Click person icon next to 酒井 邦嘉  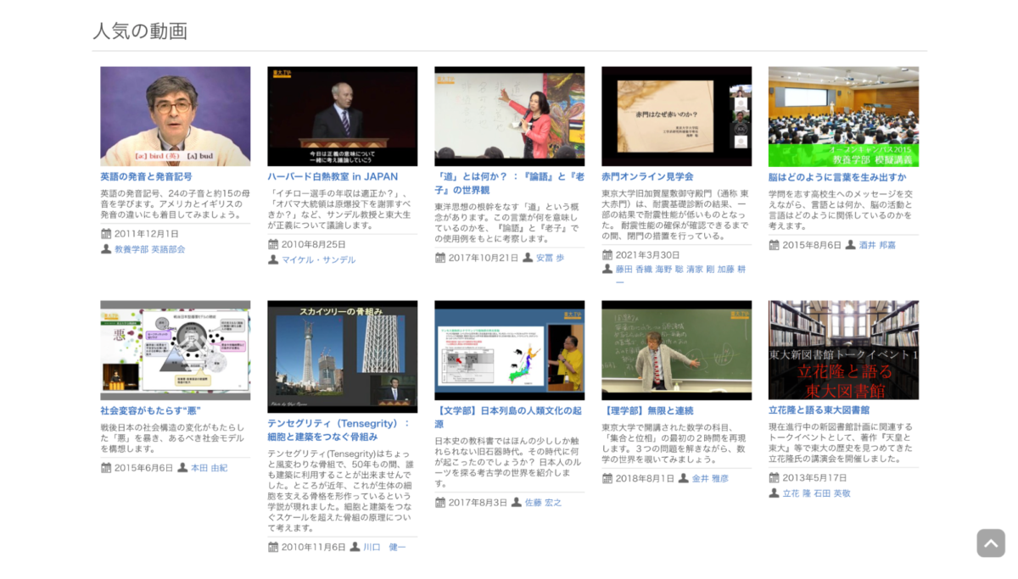point(851,245)
